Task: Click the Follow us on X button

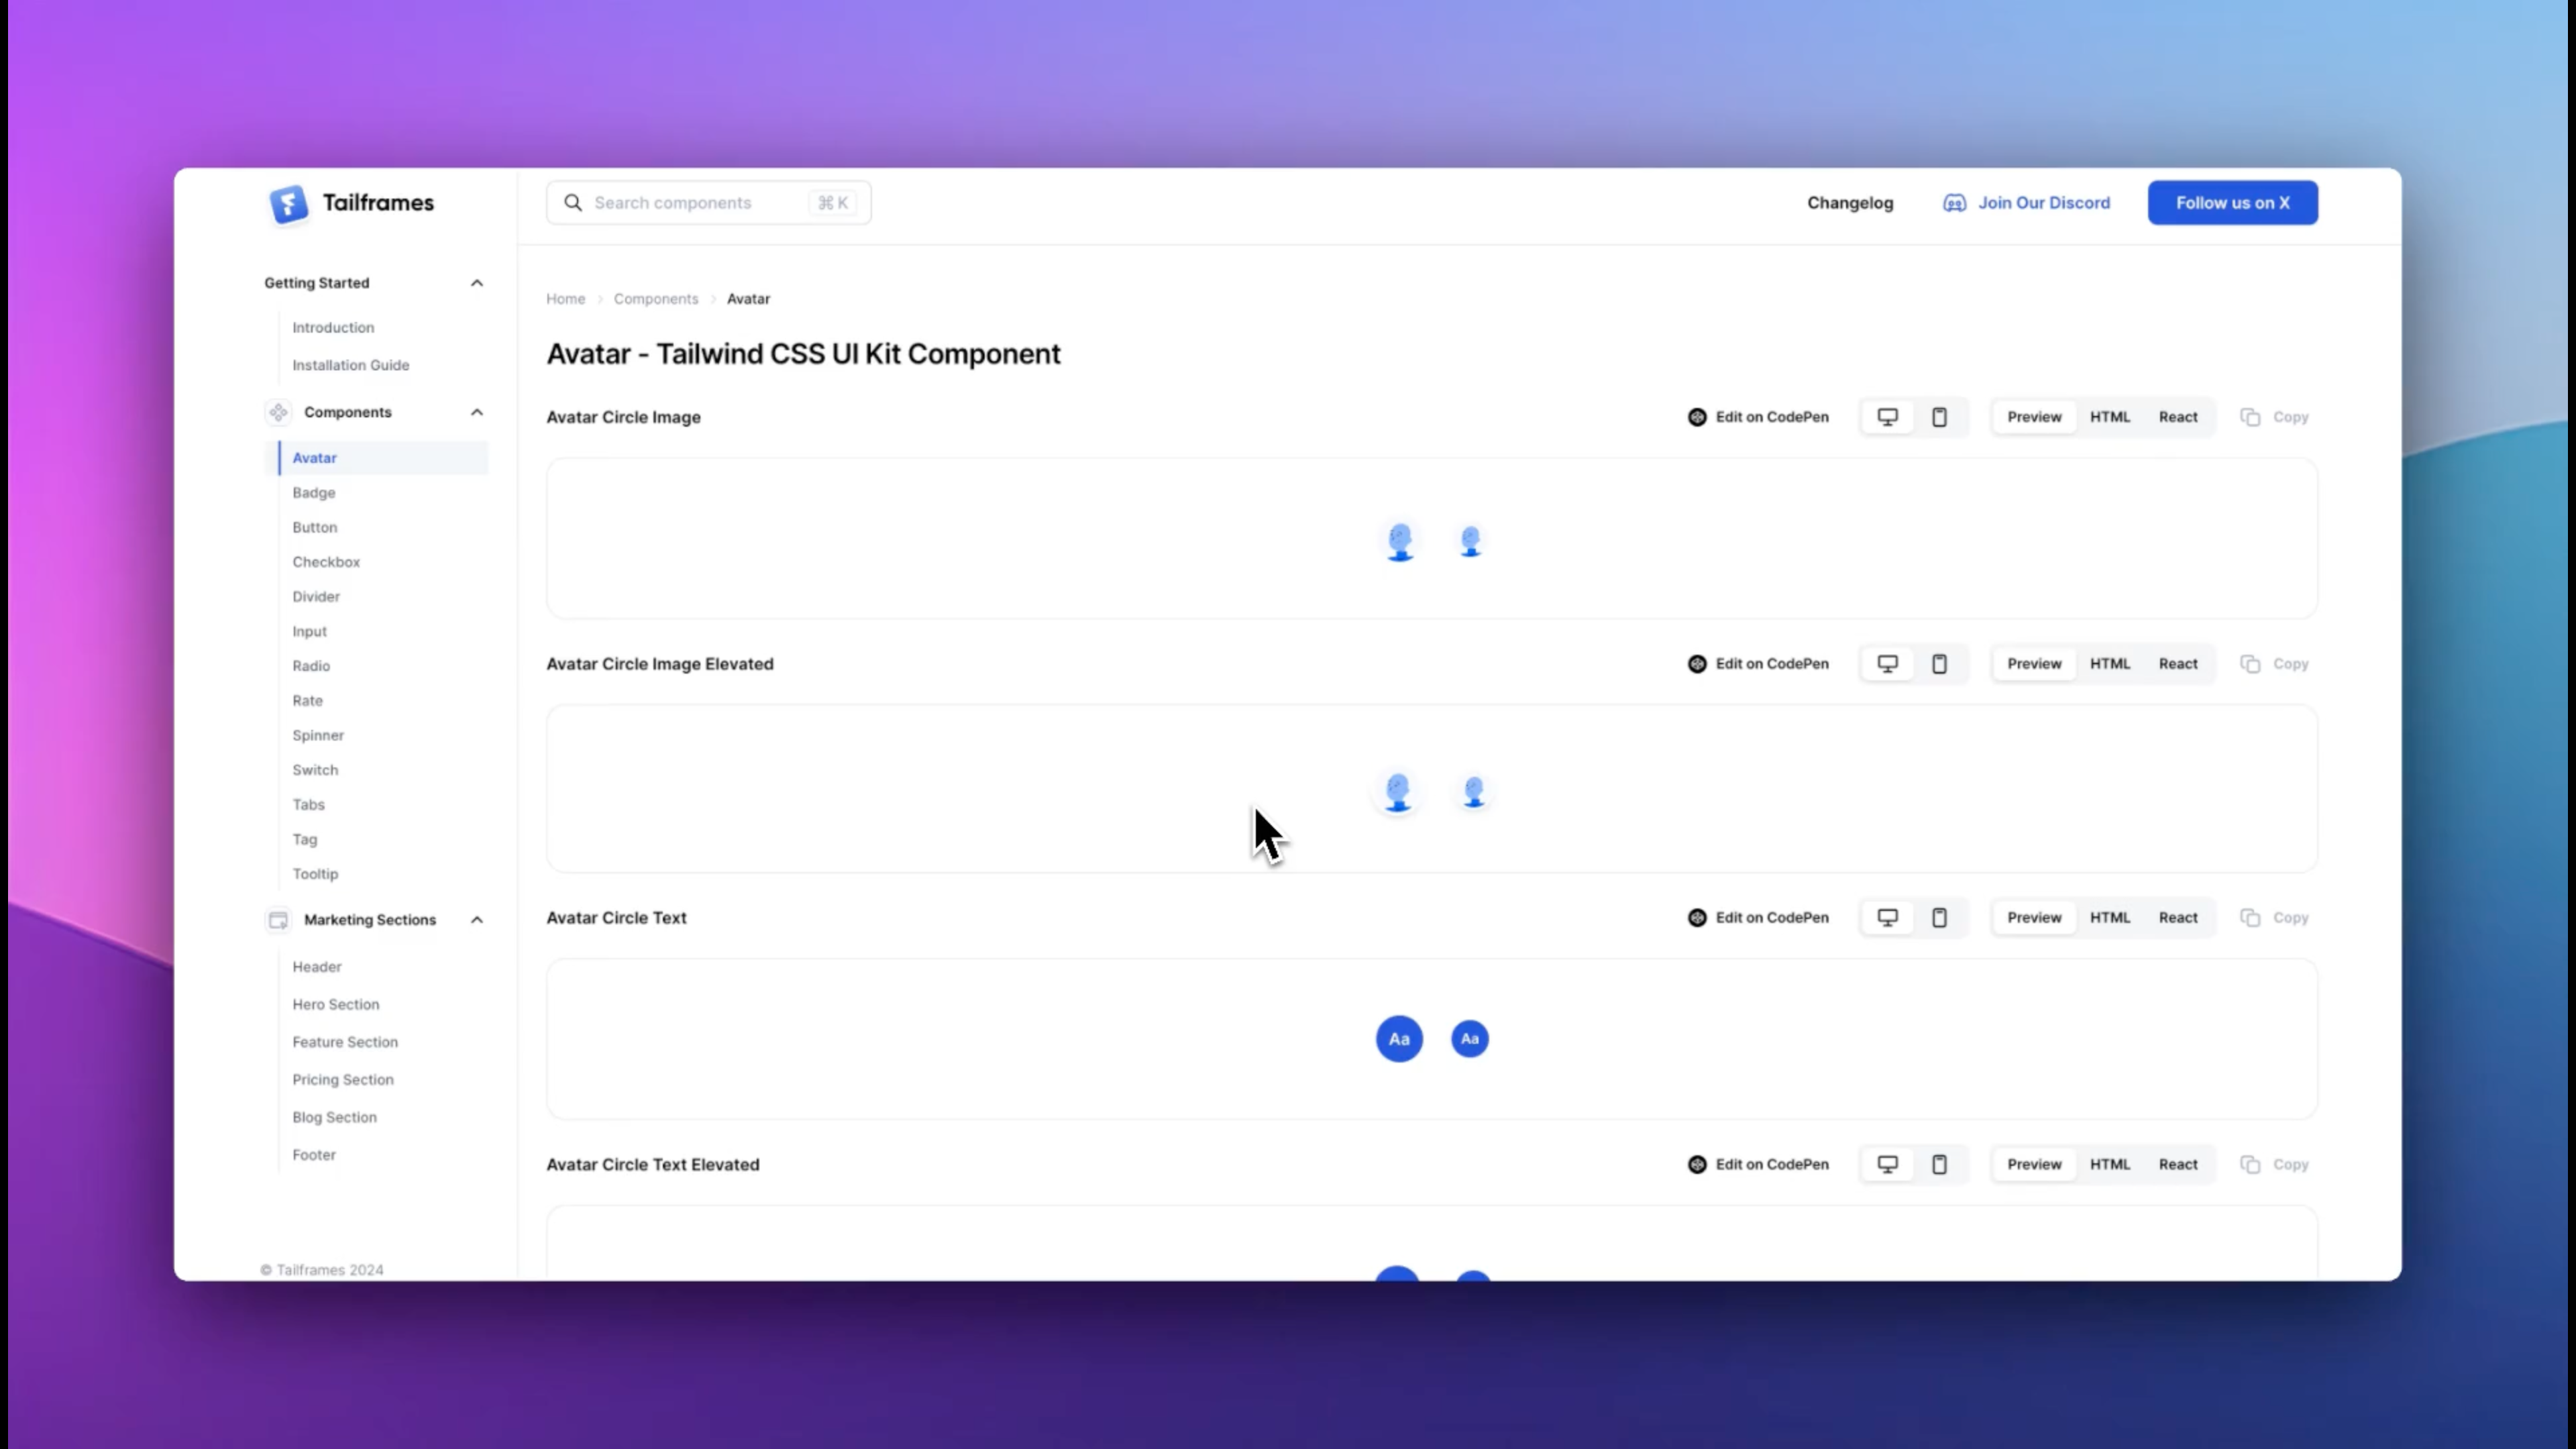Action: tap(2232, 203)
